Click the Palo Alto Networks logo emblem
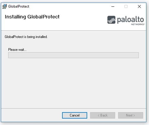This screenshot has height=125, width=149. coord(111,20)
